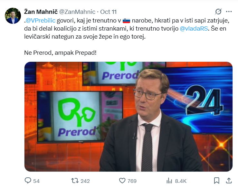Open view analytics bar chart icon
This screenshot has height=188, width=238.
169,181
